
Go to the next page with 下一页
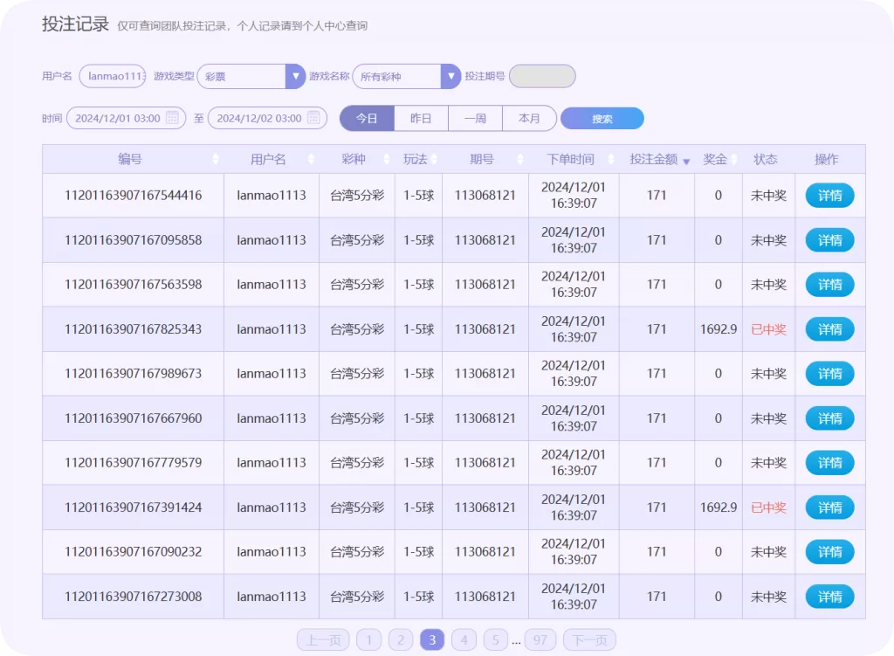coord(589,640)
